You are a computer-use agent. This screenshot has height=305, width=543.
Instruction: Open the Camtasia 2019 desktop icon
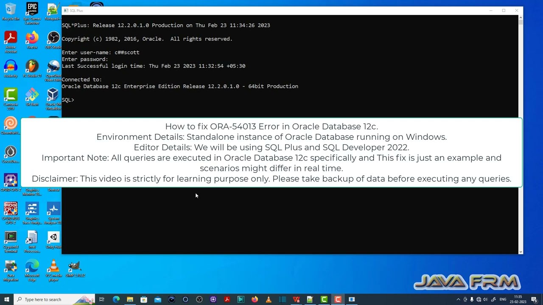pyautogui.click(x=11, y=99)
